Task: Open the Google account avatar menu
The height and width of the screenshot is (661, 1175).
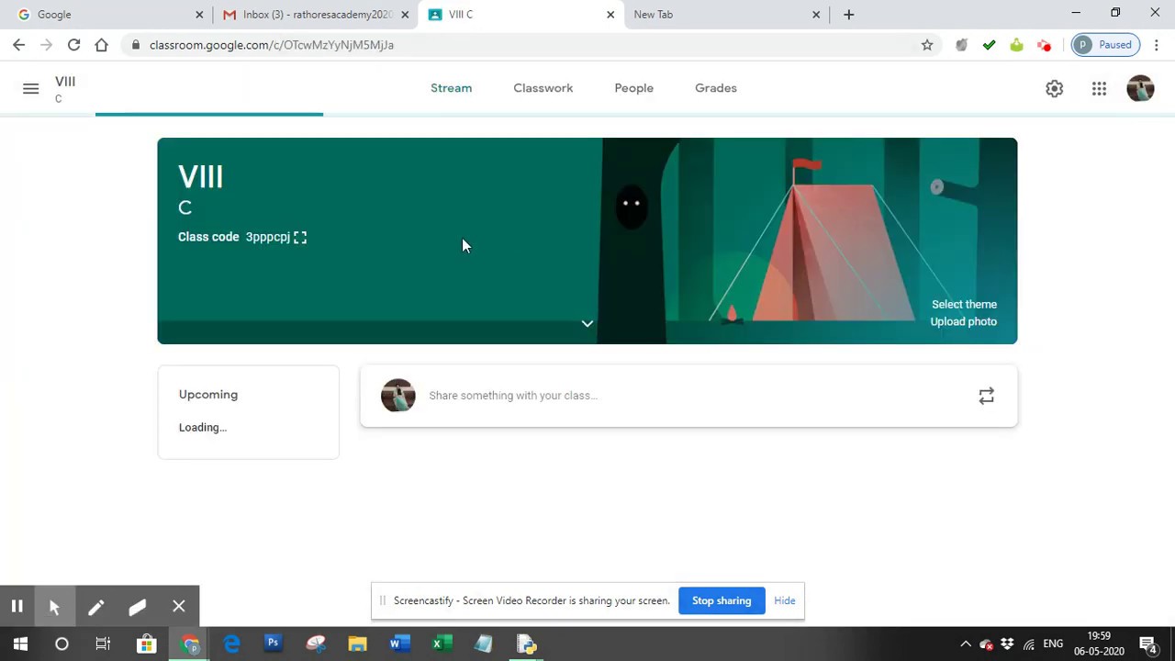Action: click(x=1140, y=88)
